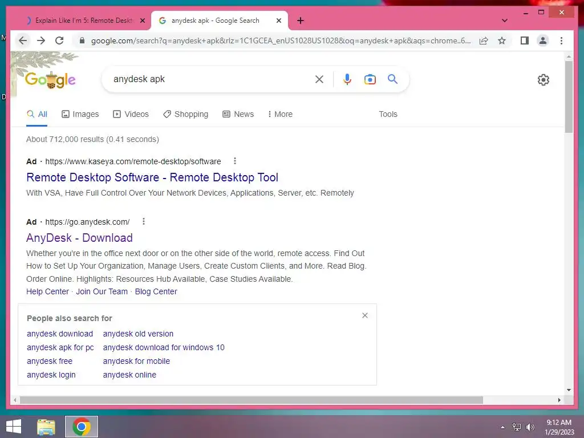
Task: Search for anydesk apk for pc suggestion
Action: click(x=60, y=347)
